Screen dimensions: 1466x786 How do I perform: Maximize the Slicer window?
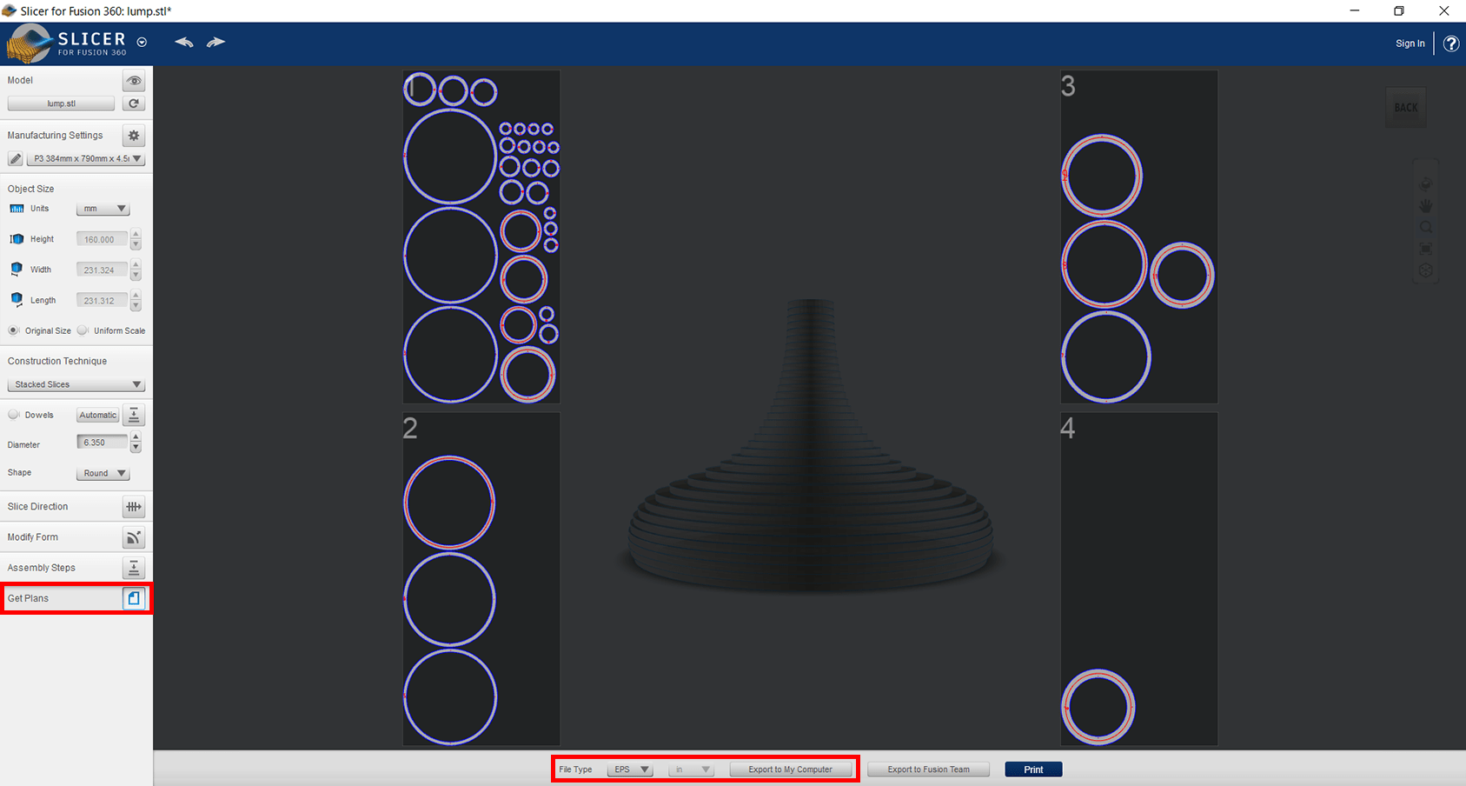[x=1399, y=10]
